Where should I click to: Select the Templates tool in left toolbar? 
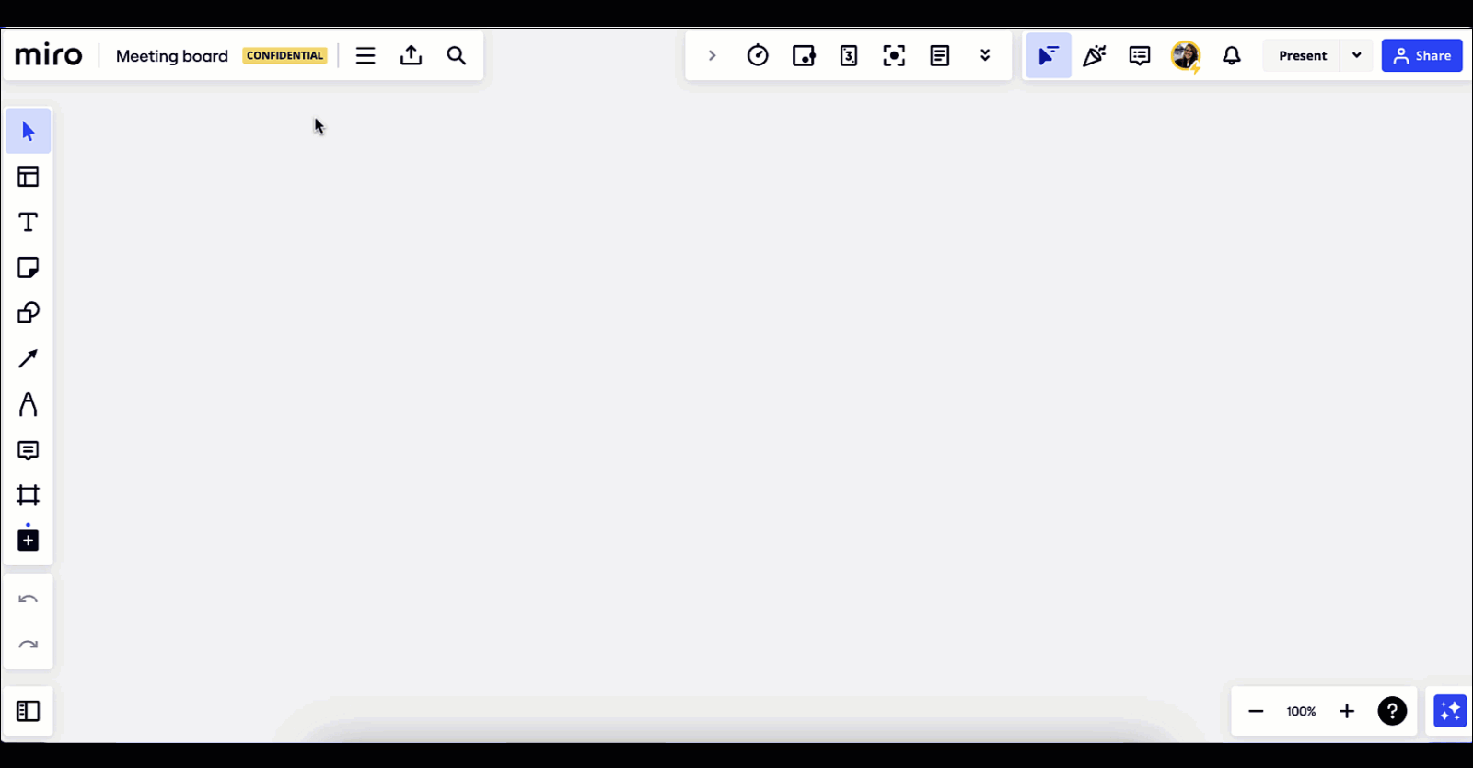click(x=28, y=177)
